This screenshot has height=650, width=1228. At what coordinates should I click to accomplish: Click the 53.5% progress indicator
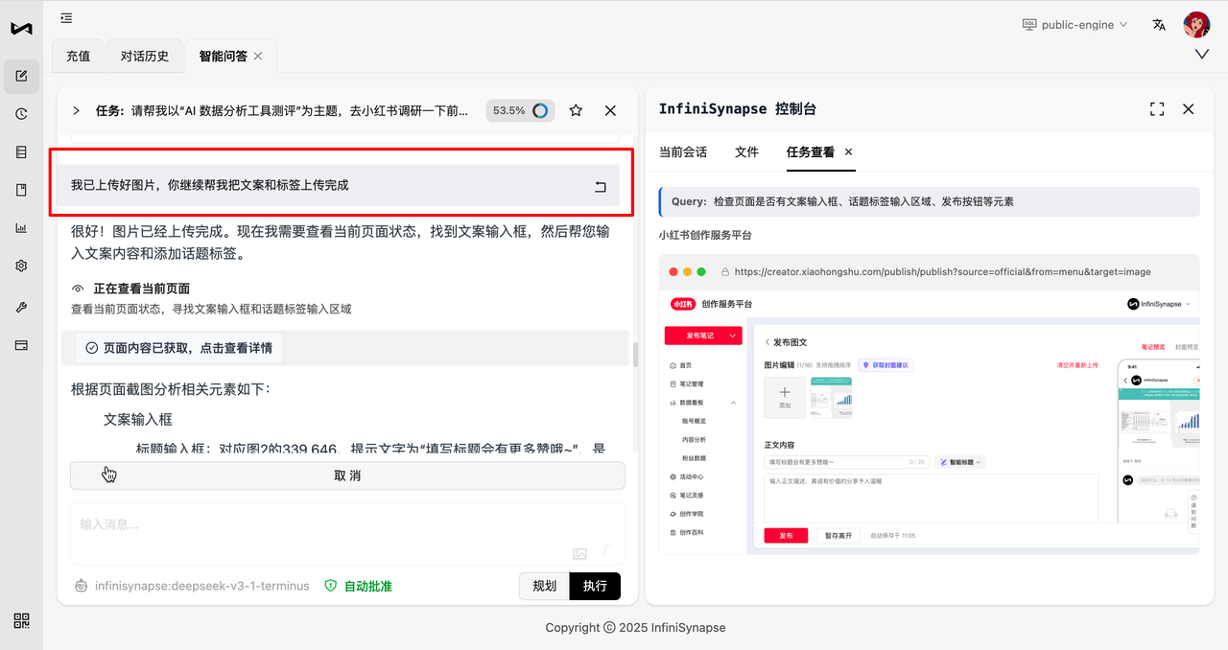(x=519, y=110)
